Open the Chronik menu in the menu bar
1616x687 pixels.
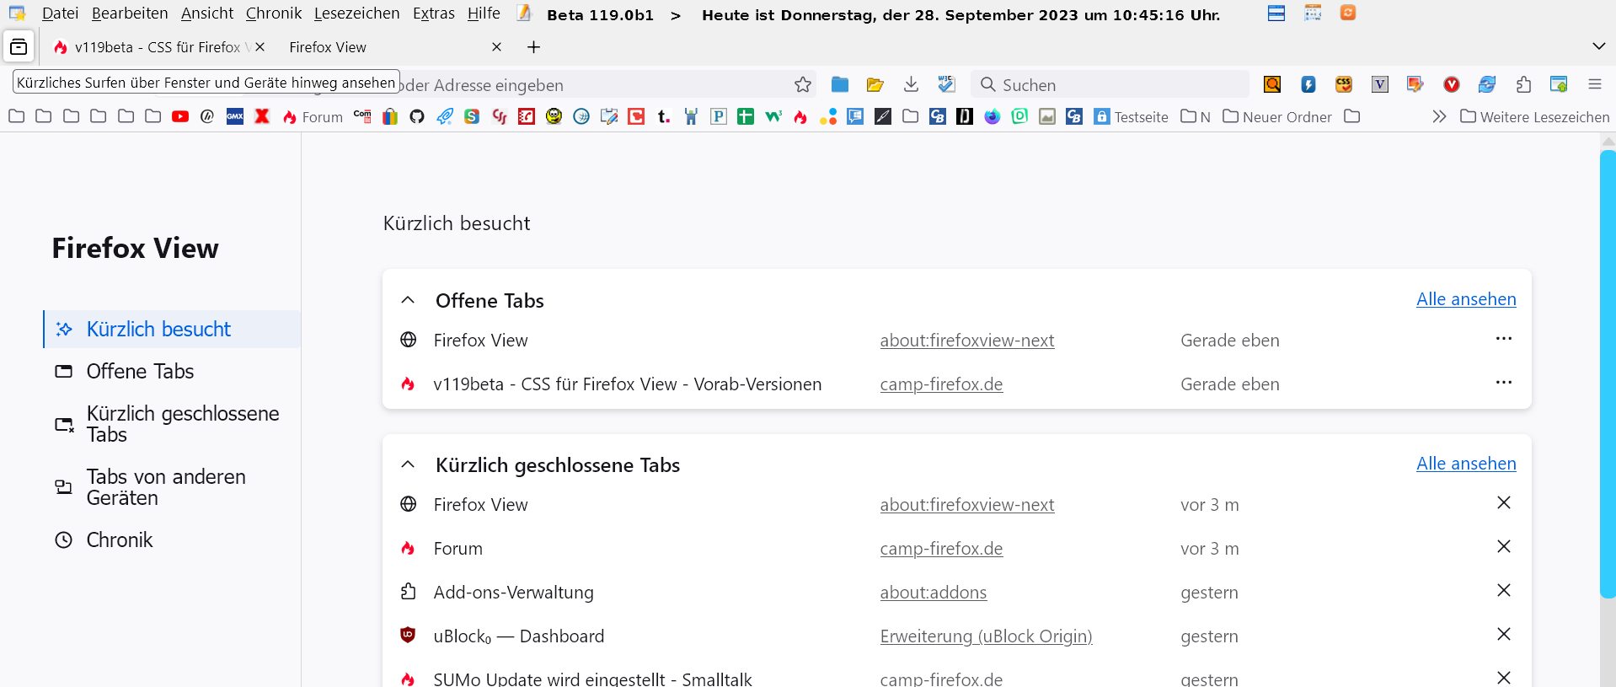(x=273, y=13)
